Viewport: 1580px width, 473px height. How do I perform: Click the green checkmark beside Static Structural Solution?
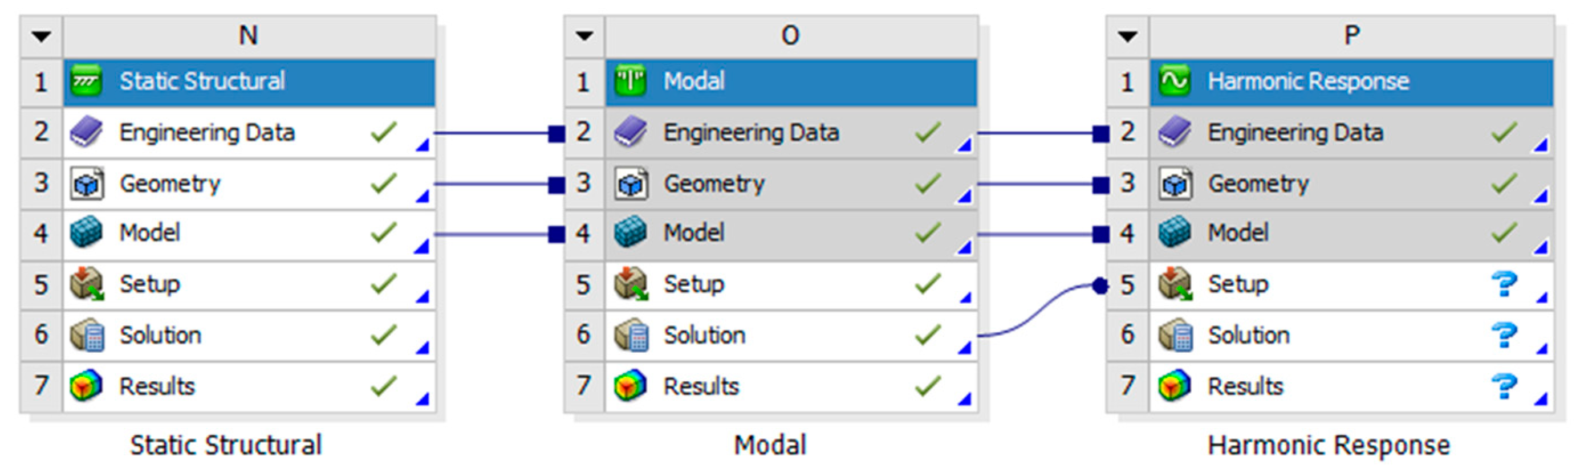pyautogui.click(x=384, y=335)
